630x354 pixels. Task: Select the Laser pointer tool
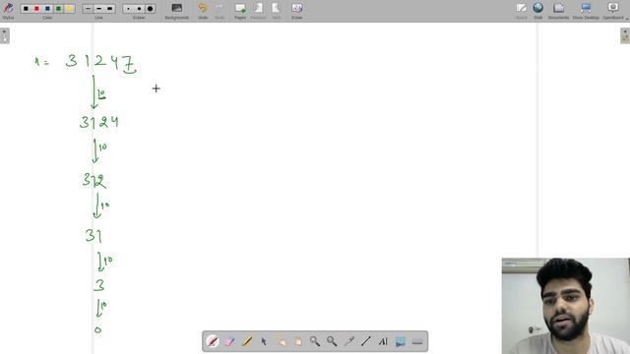[349, 341]
